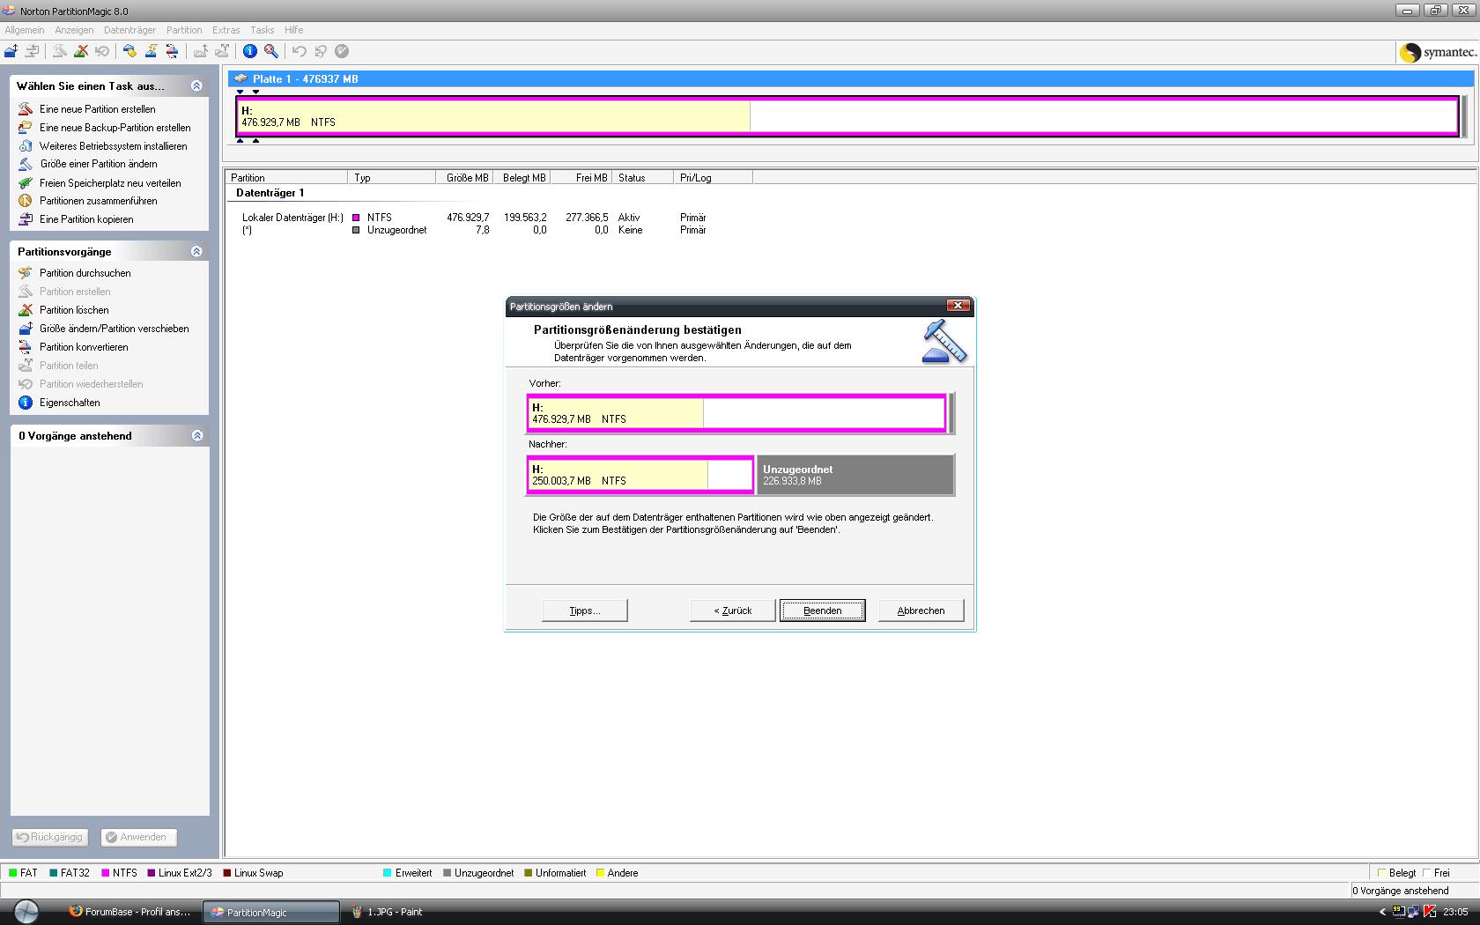This screenshot has height=925, width=1480.
Task: Open the Extras menu
Action: tap(226, 30)
